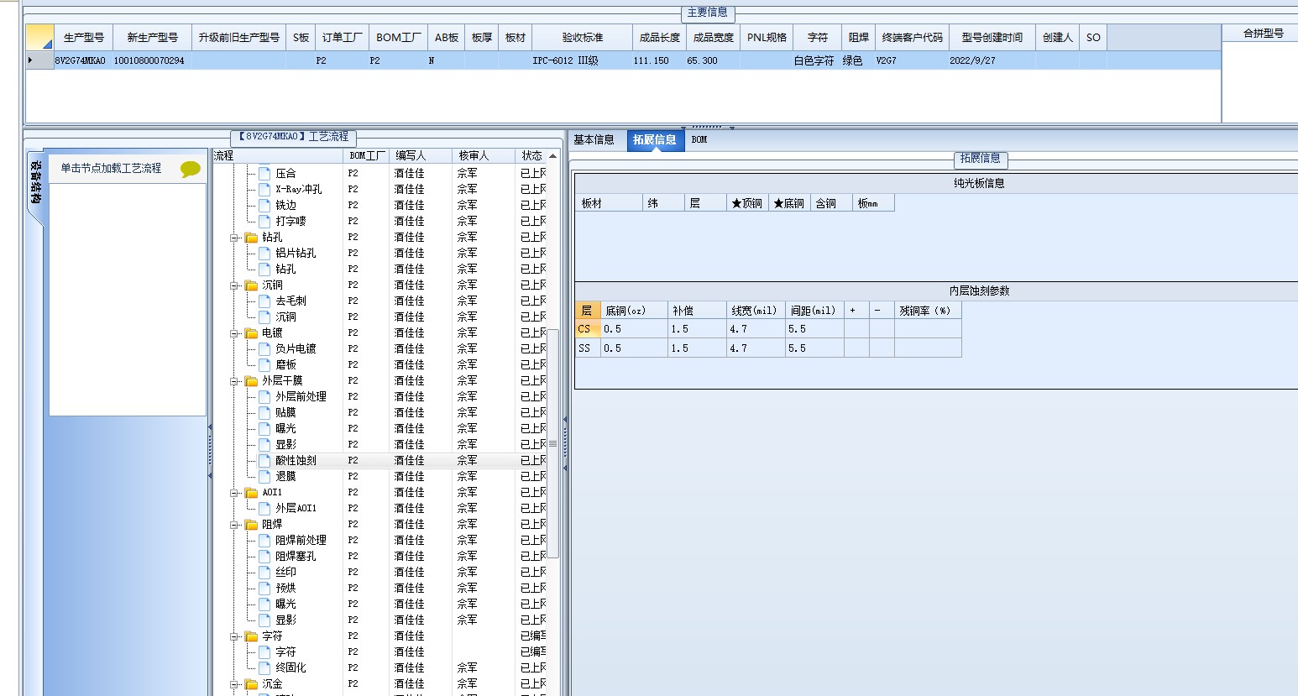Click the process tree vertical scrollbar thumb
Image resolution: width=1298 pixels, height=696 pixels.
(x=552, y=443)
